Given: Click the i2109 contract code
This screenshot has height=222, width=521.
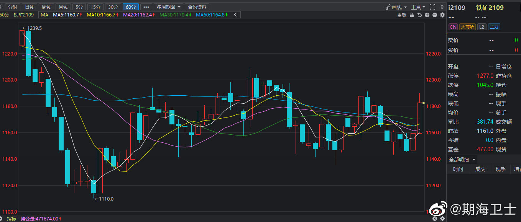Looking at the screenshot, I should tap(457, 8).
